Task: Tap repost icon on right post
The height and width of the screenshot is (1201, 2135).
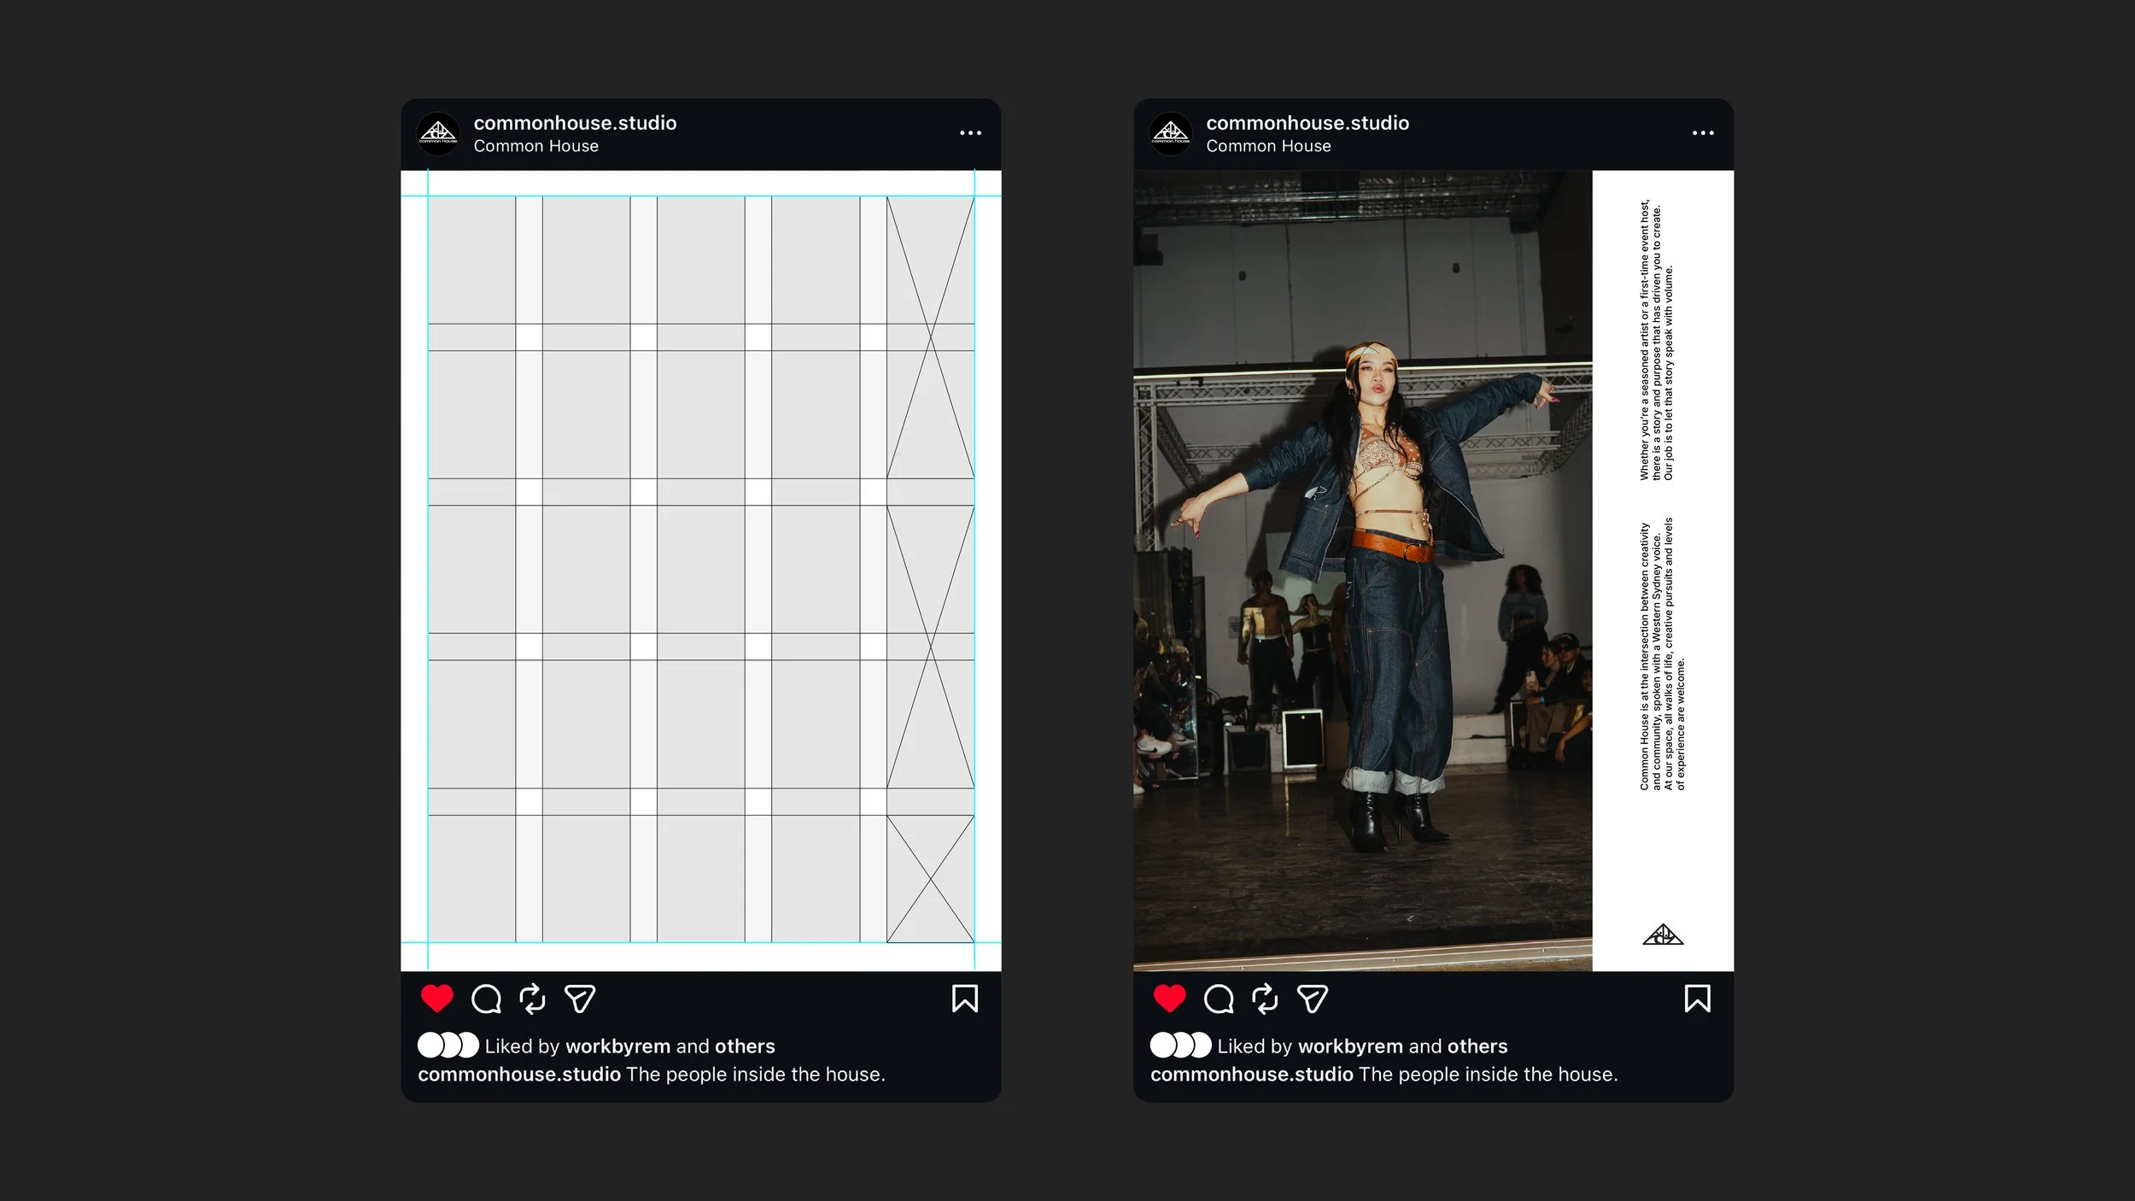Action: point(1265,999)
